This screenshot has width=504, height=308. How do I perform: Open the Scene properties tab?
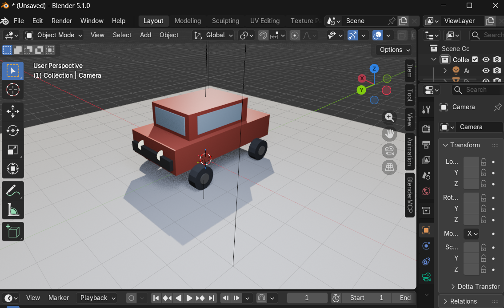[x=426, y=175]
